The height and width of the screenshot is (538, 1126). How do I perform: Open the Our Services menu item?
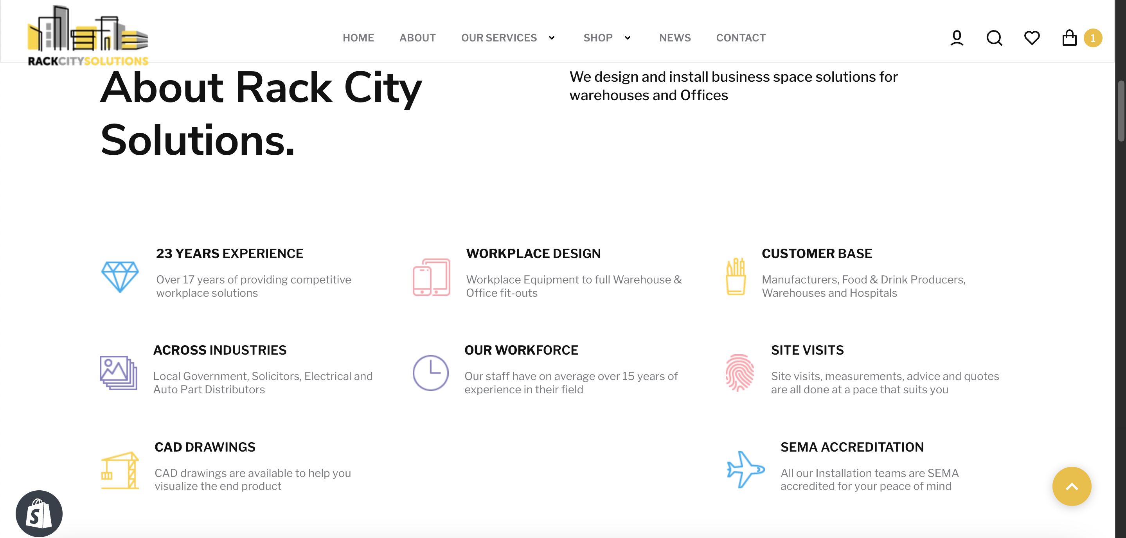click(x=499, y=38)
